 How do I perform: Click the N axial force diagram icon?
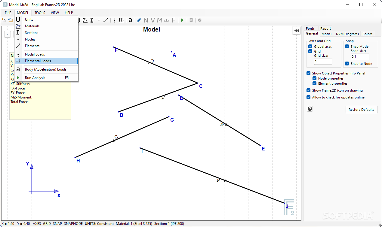point(146,20)
